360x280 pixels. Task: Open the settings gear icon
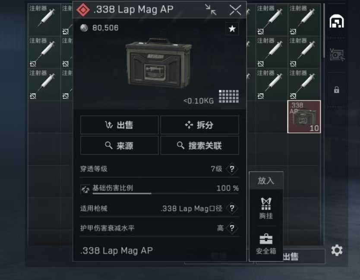click(337, 250)
